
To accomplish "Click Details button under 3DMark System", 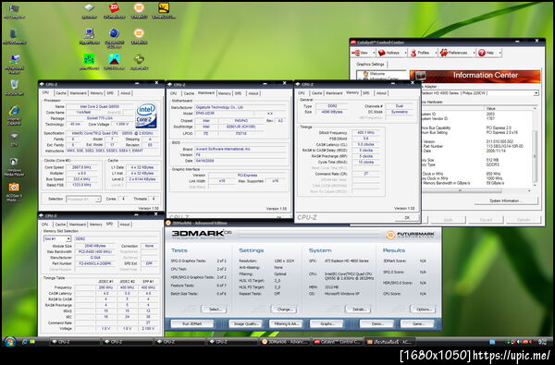I will (x=358, y=310).
